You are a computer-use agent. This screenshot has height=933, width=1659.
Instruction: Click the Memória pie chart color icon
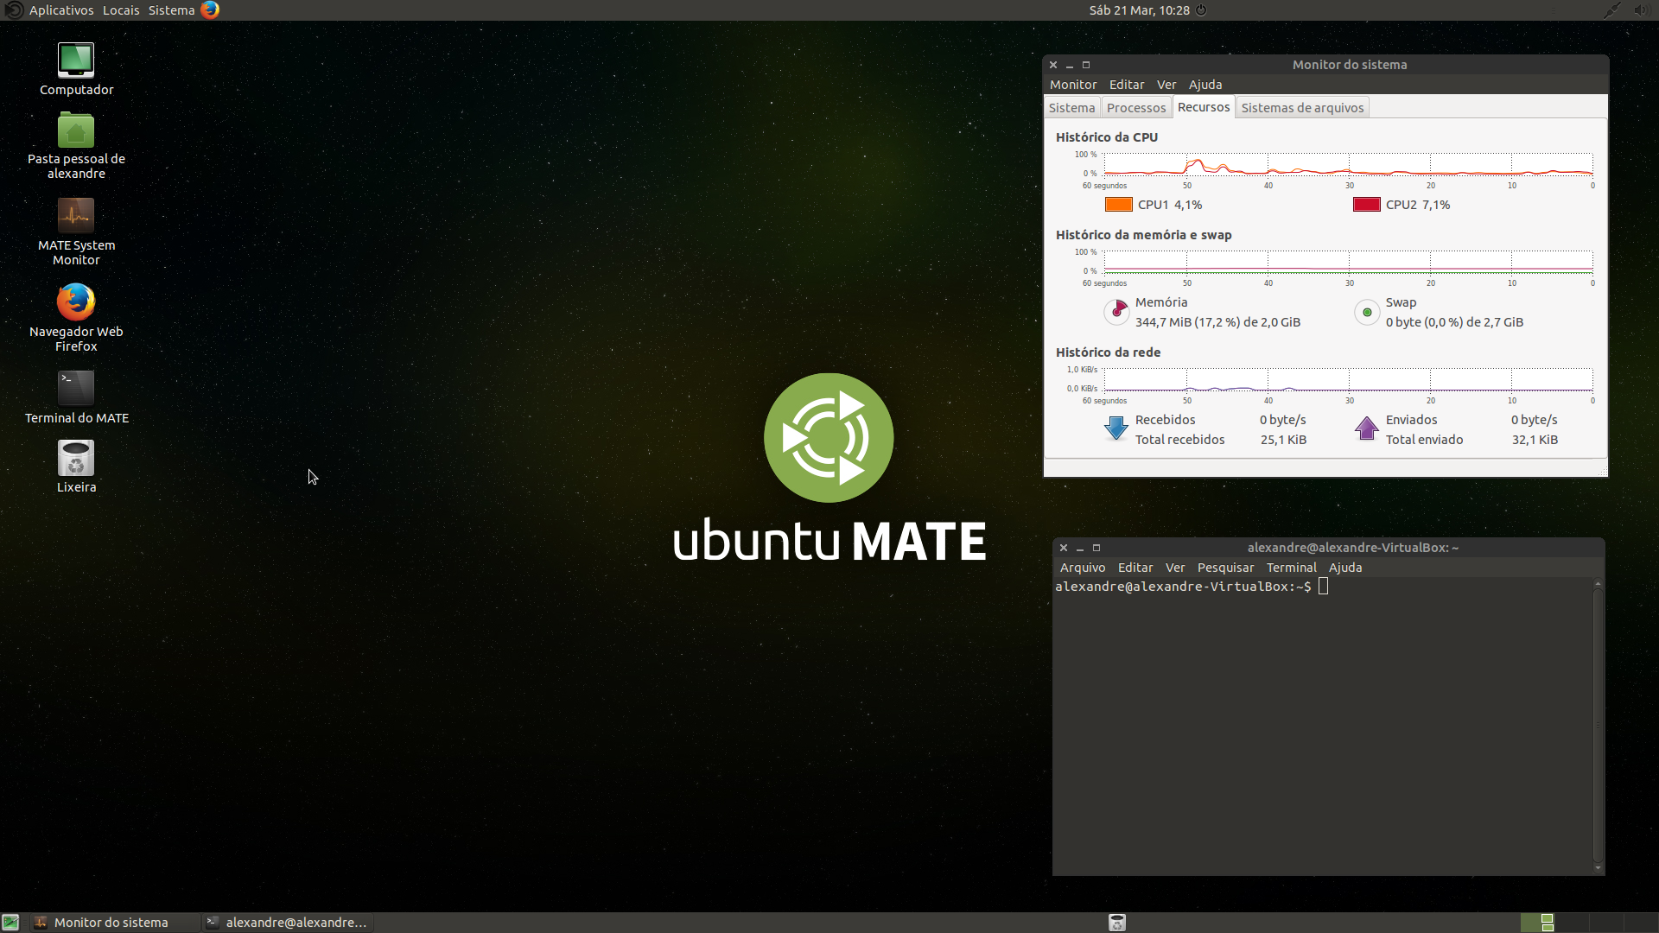point(1116,311)
